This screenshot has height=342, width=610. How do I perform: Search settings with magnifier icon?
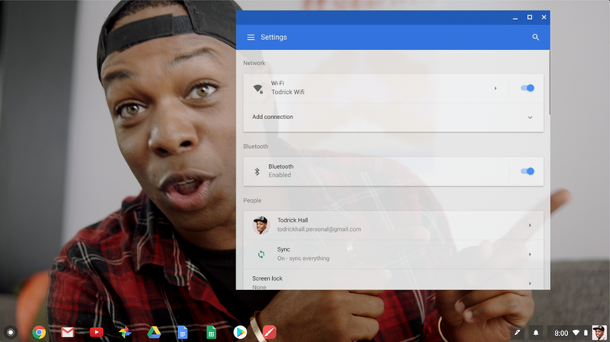coord(535,38)
